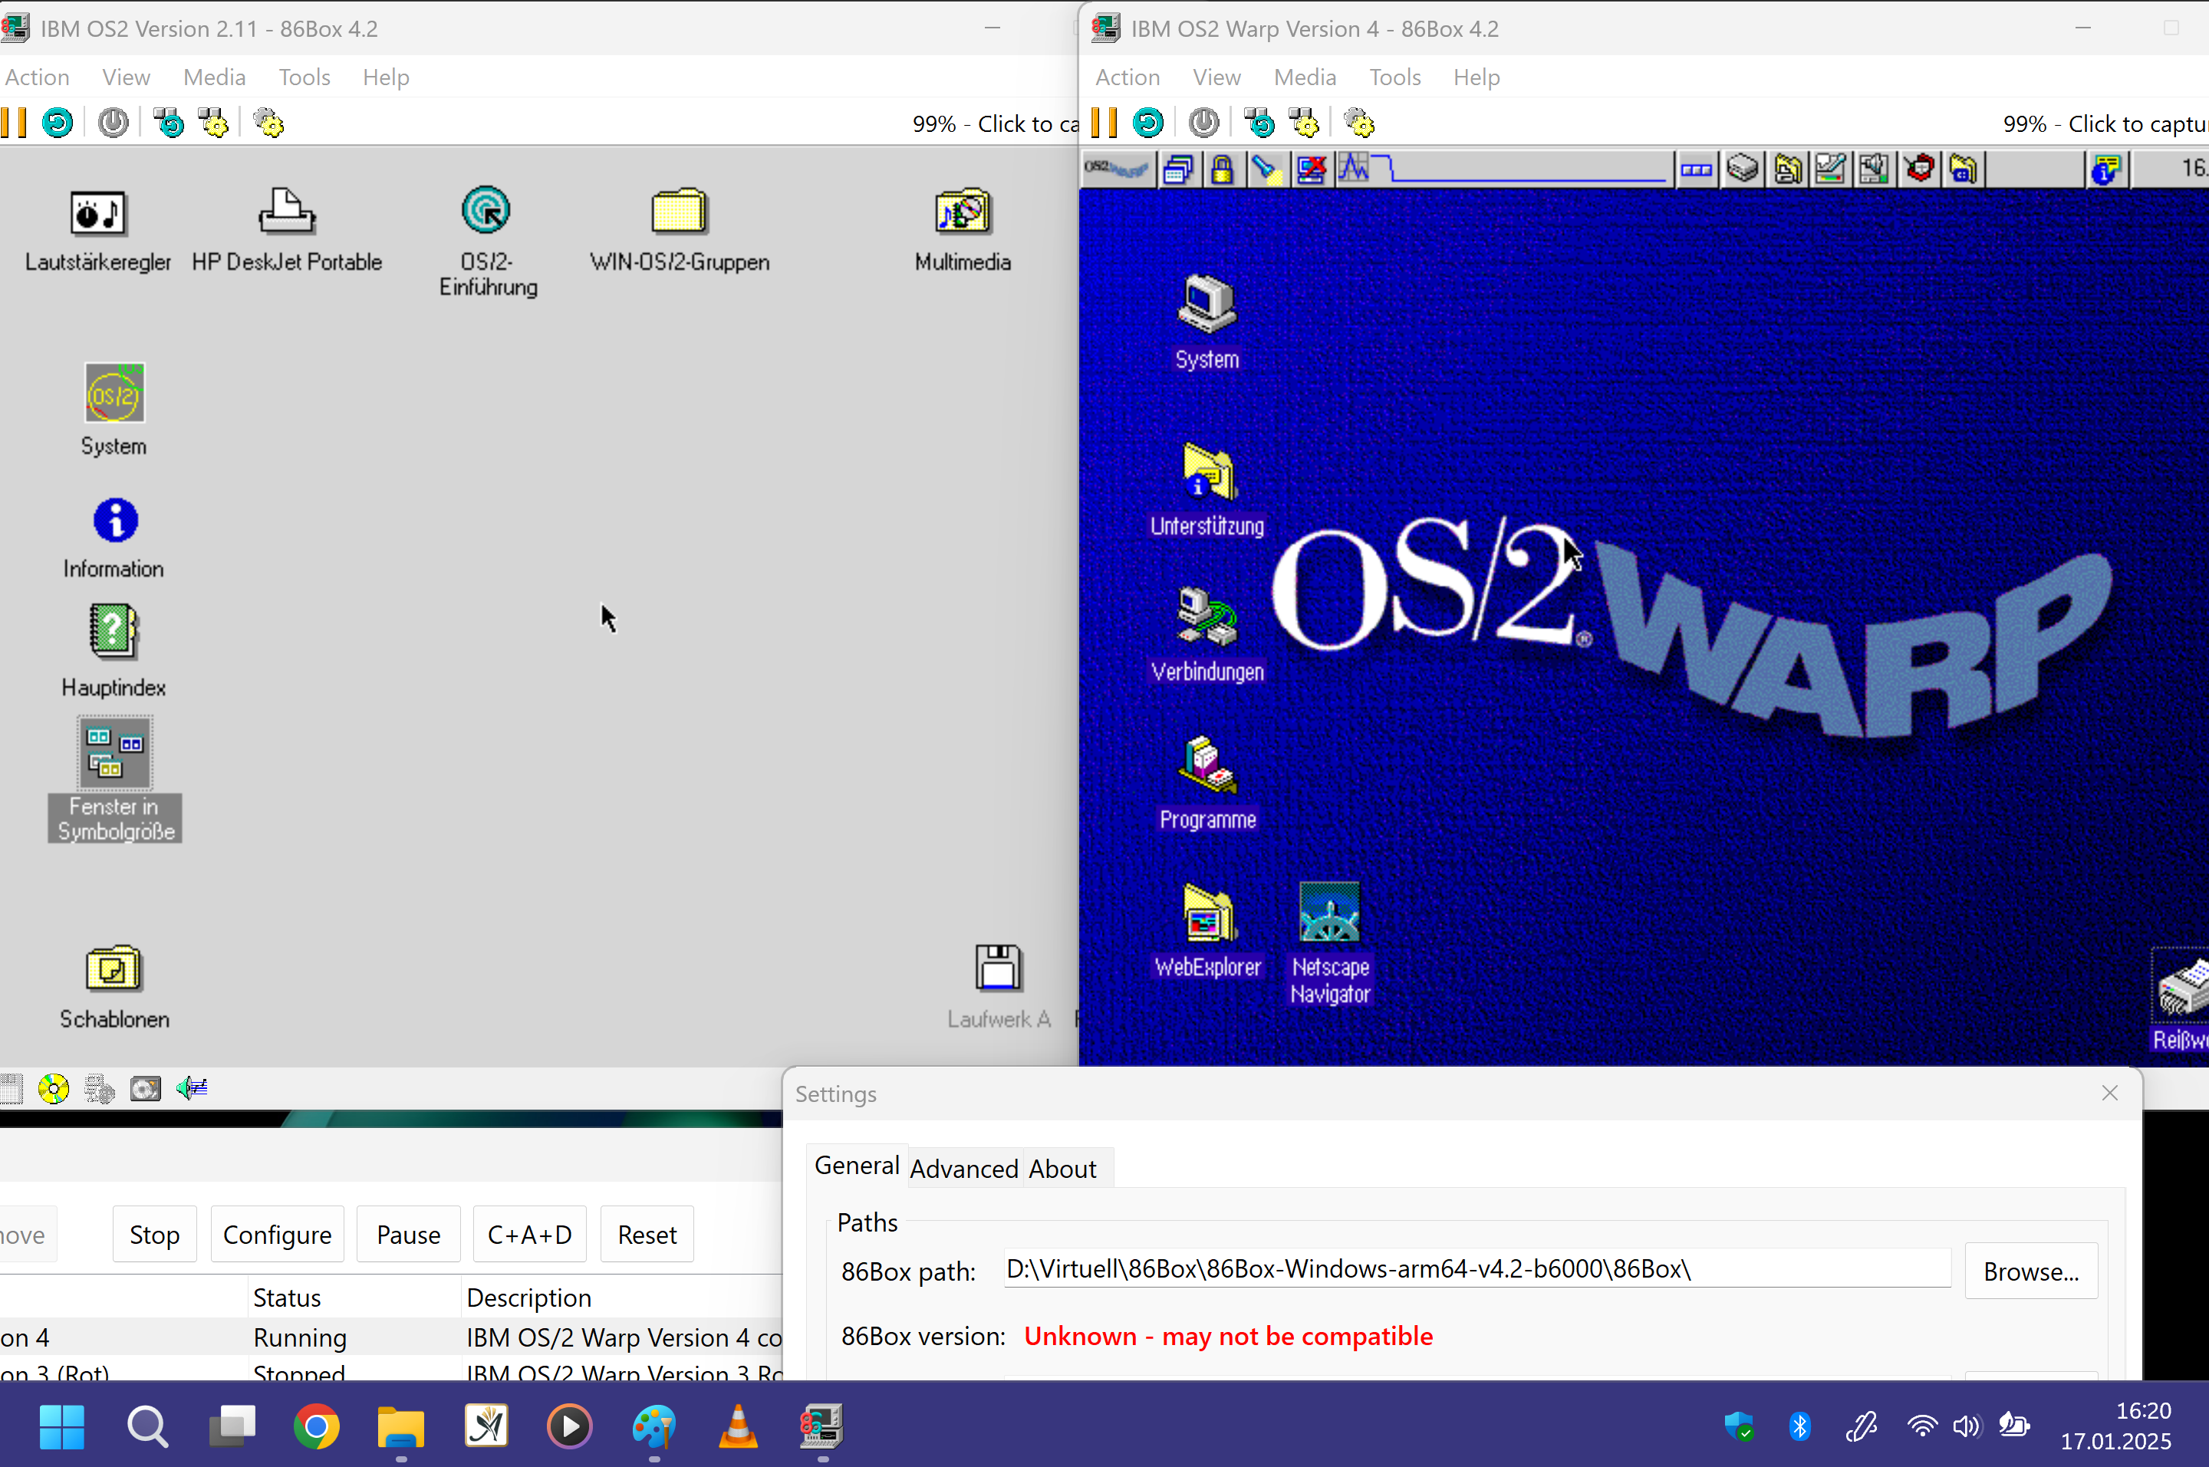Image resolution: width=2209 pixels, height=1467 pixels.
Task: Click the ACPI shutdown power icon in OS2 2.11 toolbar
Action: pyautogui.click(x=114, y=123)
